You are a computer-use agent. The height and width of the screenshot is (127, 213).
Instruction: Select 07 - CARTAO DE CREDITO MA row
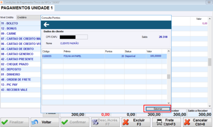21,39
